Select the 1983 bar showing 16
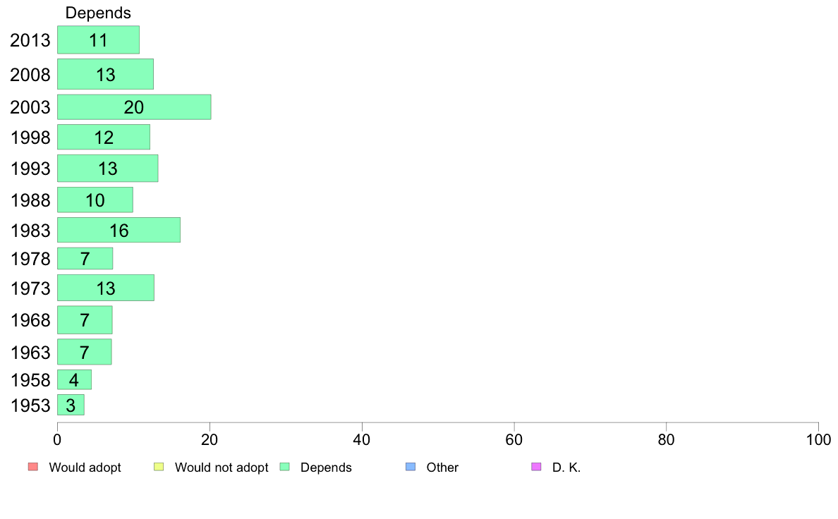 (x=119, y=231)
